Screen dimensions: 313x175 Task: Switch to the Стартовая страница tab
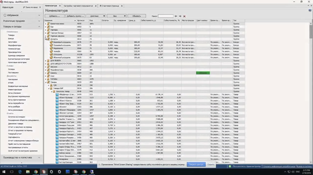[110, 6]
